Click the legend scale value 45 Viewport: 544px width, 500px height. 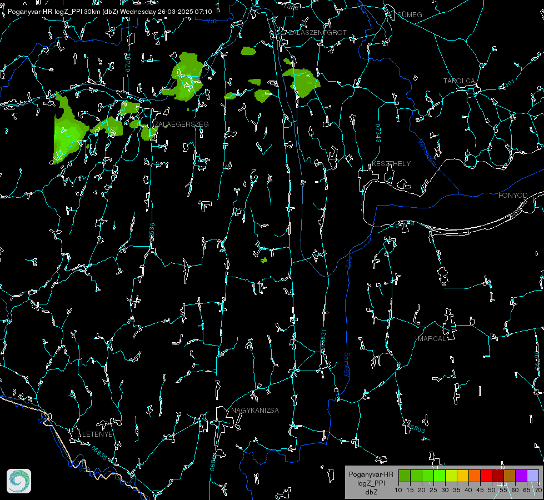(x=480, y=490)
